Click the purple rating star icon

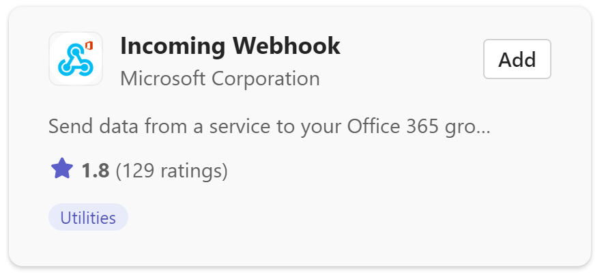tap(62, 169)
